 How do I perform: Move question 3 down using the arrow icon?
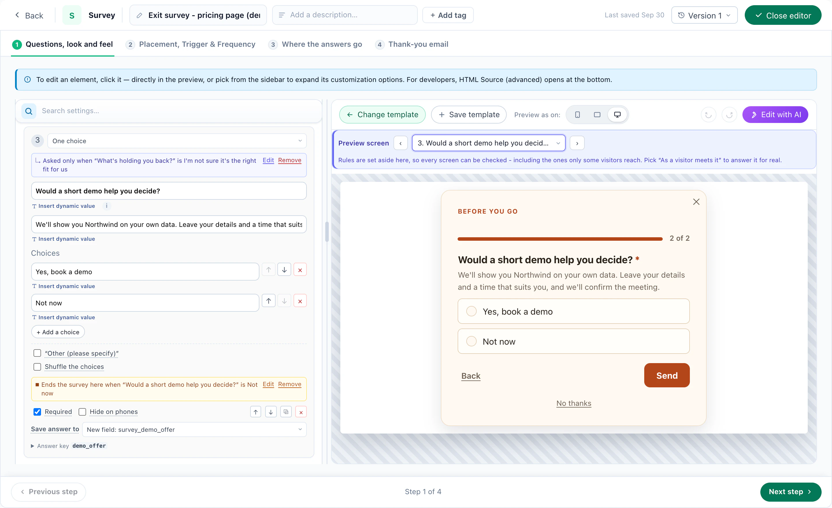[271, 412]
